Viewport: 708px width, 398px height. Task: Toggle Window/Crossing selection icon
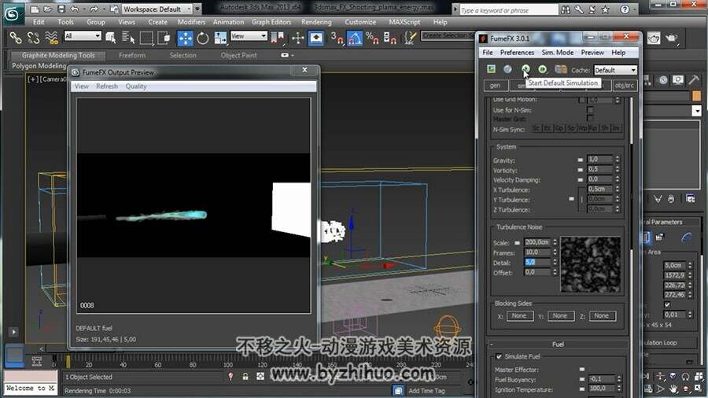point(164,39)
